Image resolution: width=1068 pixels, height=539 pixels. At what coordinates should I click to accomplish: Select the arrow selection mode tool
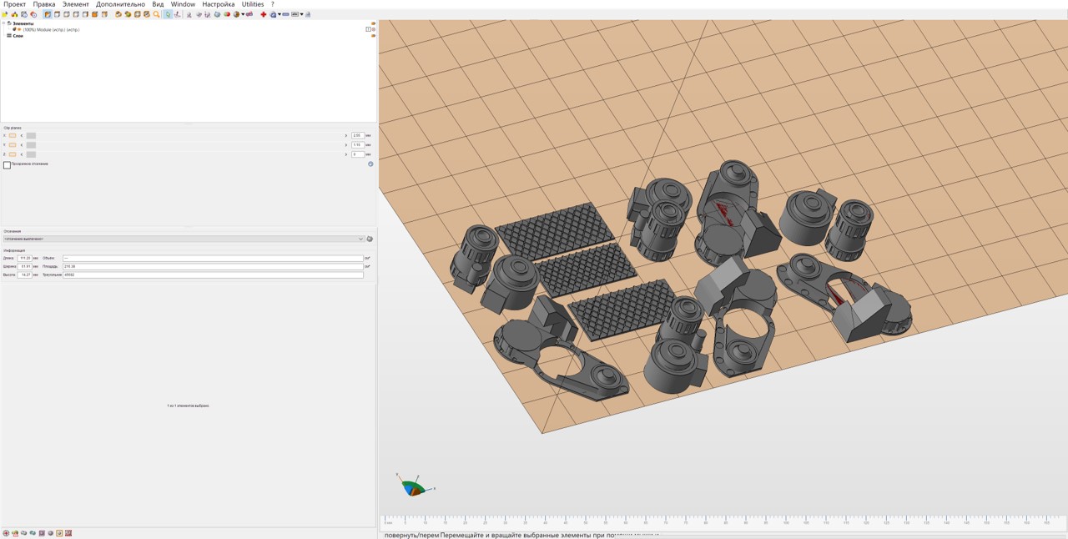coord(168,14)
